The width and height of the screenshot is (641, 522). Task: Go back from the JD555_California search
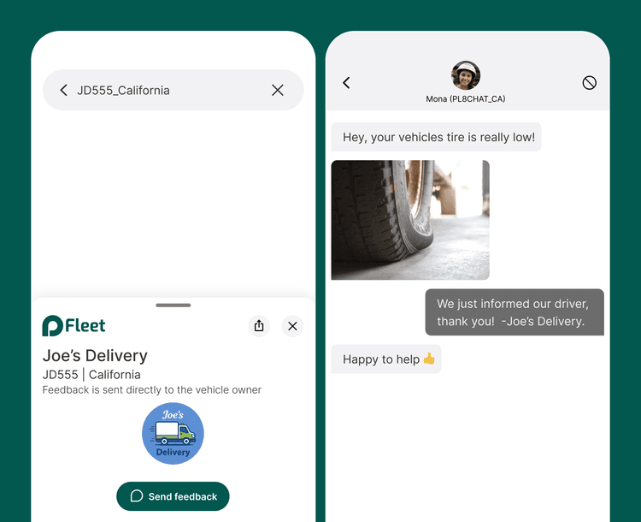click(x=63, y=90)
